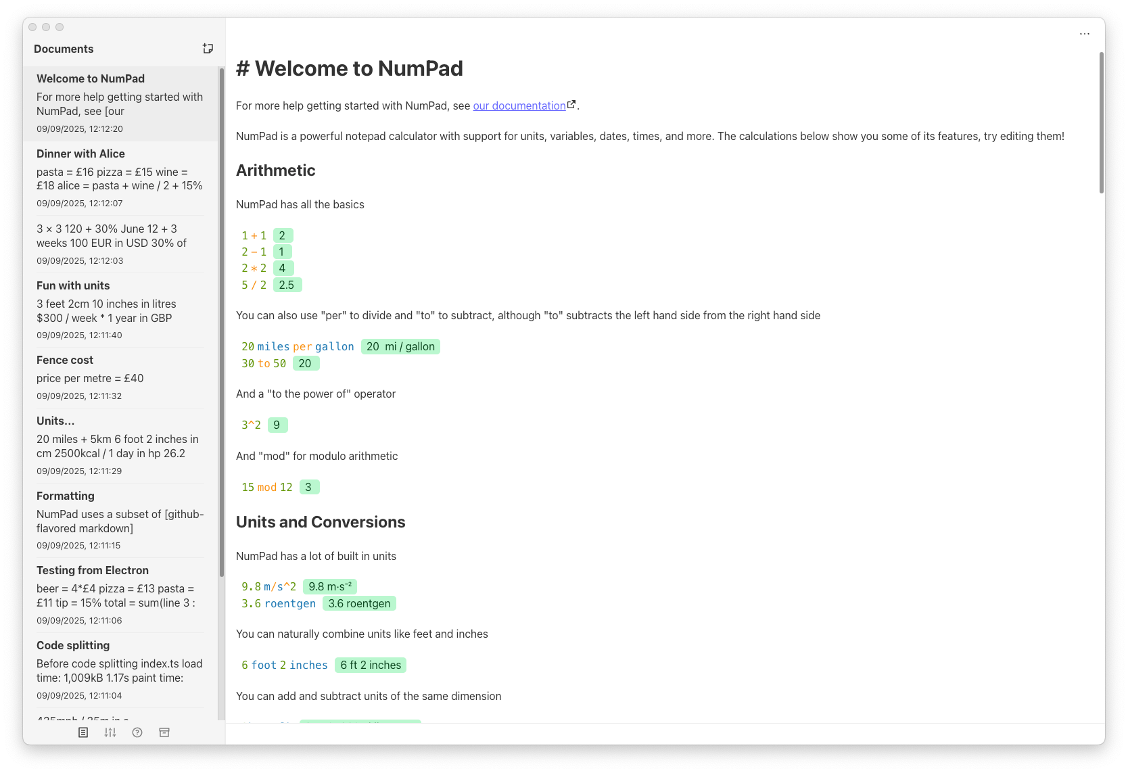This screenshot has width=1128, height=773.
Task: Click the '15 mod 12' expression
Action: pos(267,487)
